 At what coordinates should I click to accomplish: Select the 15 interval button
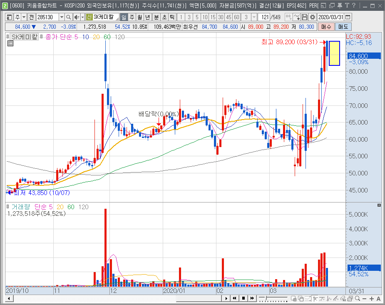(x=213, y=17)
